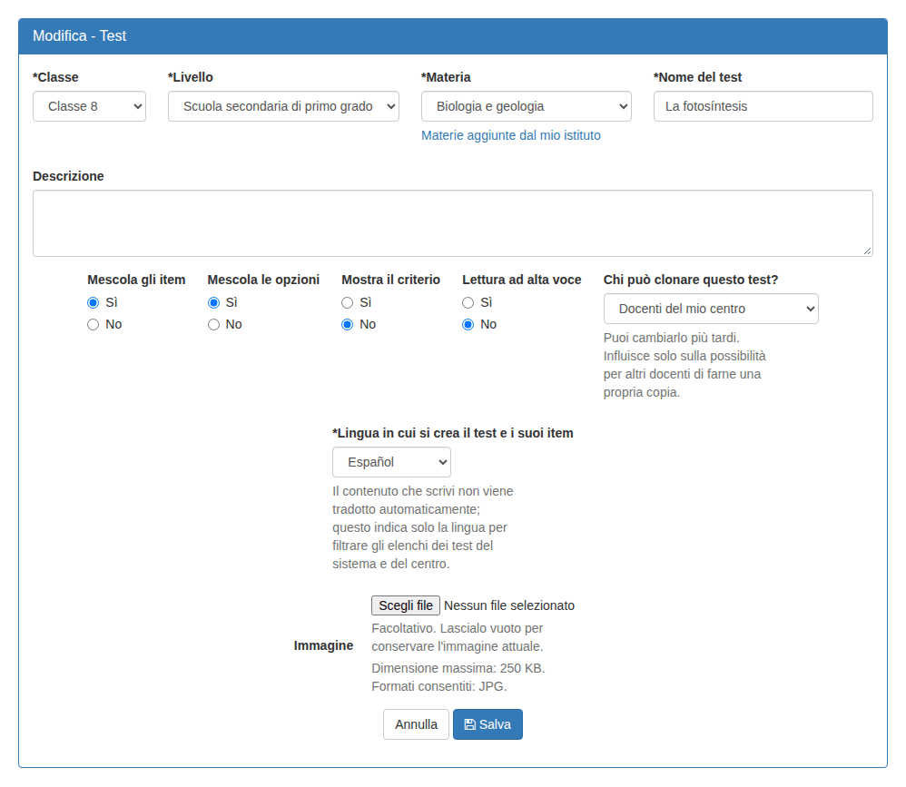Focus the Nome del test input field
906x787 pixels.
point(763,106)
